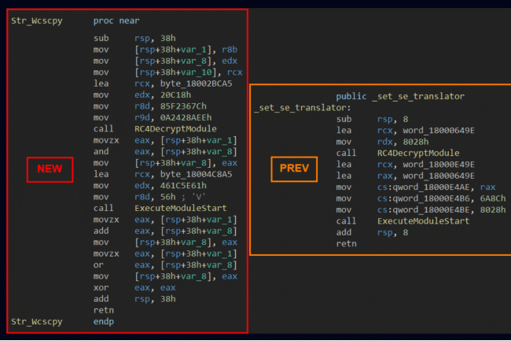Click the 'sub rsp, 8' instruction
Image resolution: width=511 pixels, height=341 pixels.
tap(372, 119)
